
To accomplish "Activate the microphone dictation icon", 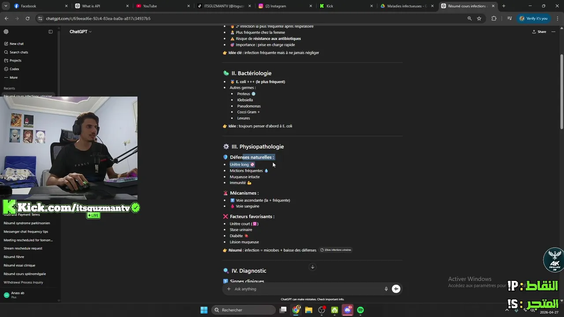I will 386,289.
